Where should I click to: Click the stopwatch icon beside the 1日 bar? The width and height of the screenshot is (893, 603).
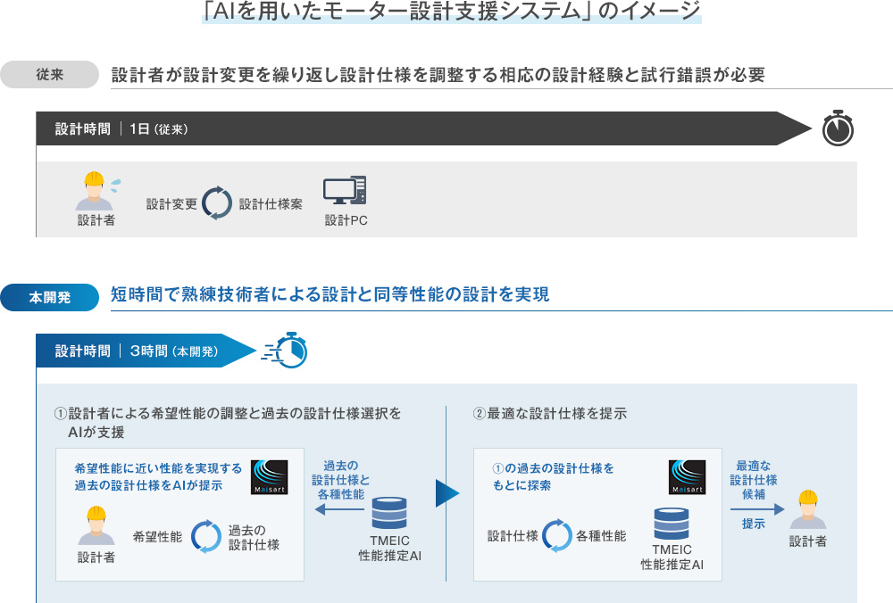[838, 128]
